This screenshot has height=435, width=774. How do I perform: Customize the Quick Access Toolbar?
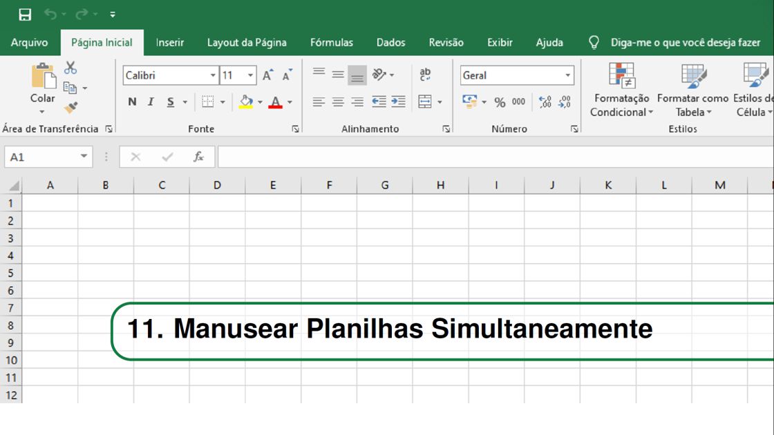[x=113, y=14]
